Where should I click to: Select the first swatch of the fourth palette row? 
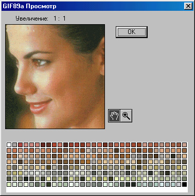click(9, 162)
